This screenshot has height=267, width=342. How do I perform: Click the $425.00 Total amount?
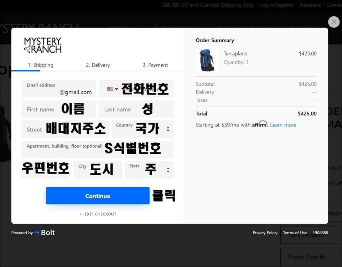(307, 113)
